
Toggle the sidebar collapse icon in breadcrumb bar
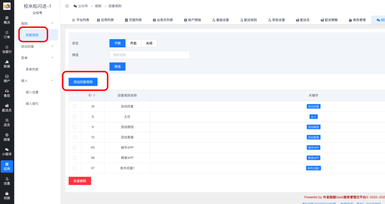click(67, 6)
